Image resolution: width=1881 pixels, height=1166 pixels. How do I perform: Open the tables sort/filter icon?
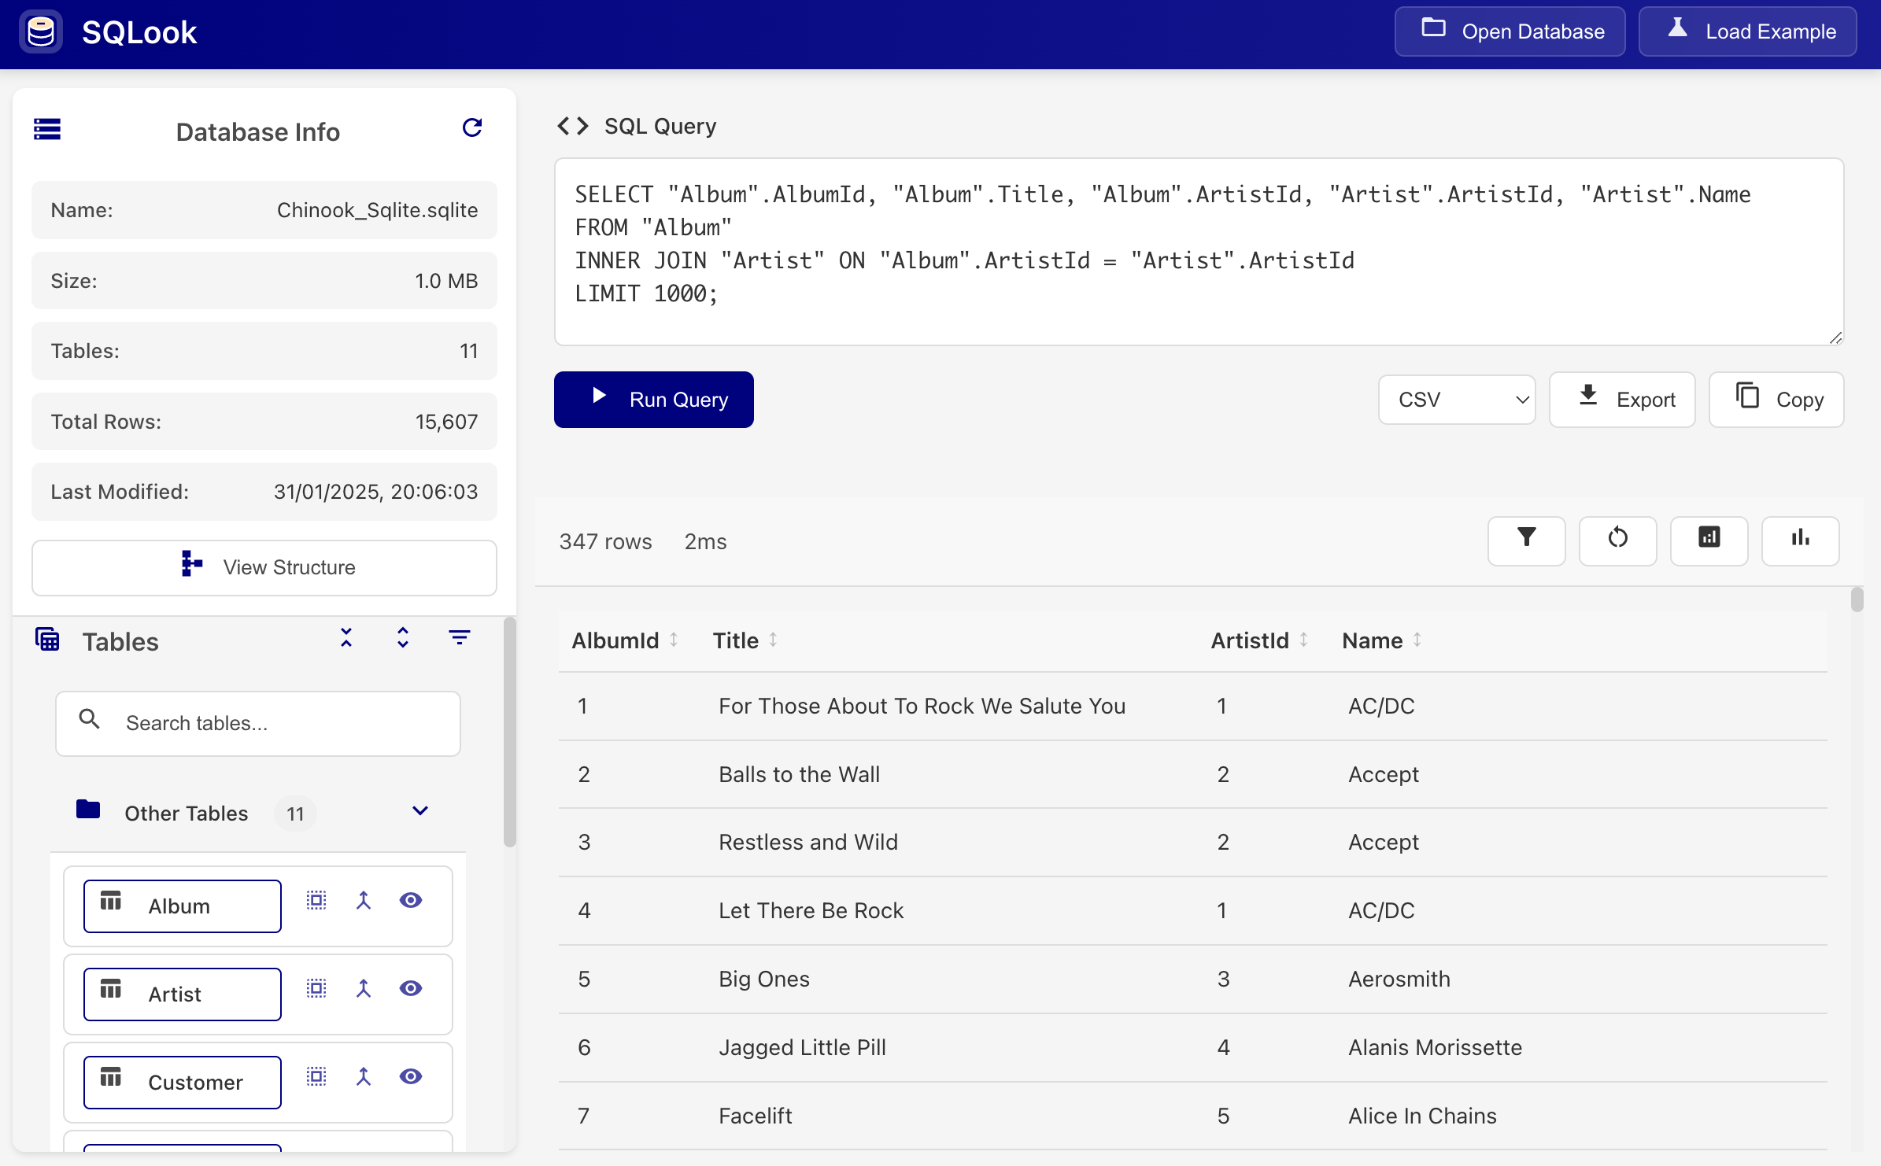pos(460,637)
